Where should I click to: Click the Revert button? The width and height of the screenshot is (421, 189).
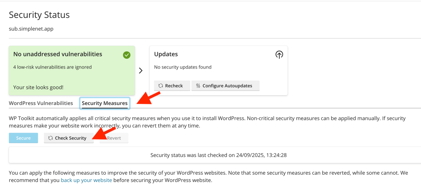point(114,138)
